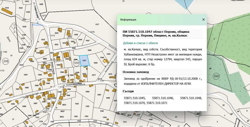
Task: Click the orange building in parcel 1044
Action: (x=106, y=61)
